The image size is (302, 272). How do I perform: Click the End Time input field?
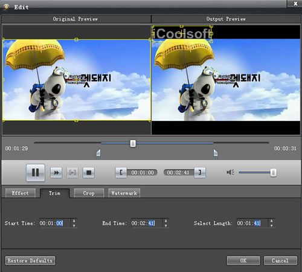coord(147,223)
